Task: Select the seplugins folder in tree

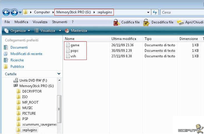Action: point(30,130)
